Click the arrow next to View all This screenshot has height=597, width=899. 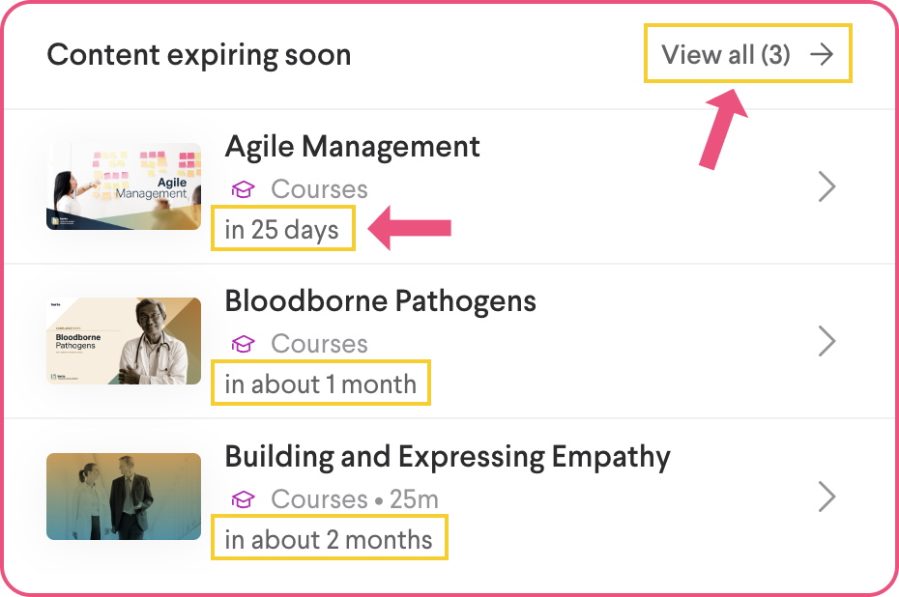click(x=821, y=54)
